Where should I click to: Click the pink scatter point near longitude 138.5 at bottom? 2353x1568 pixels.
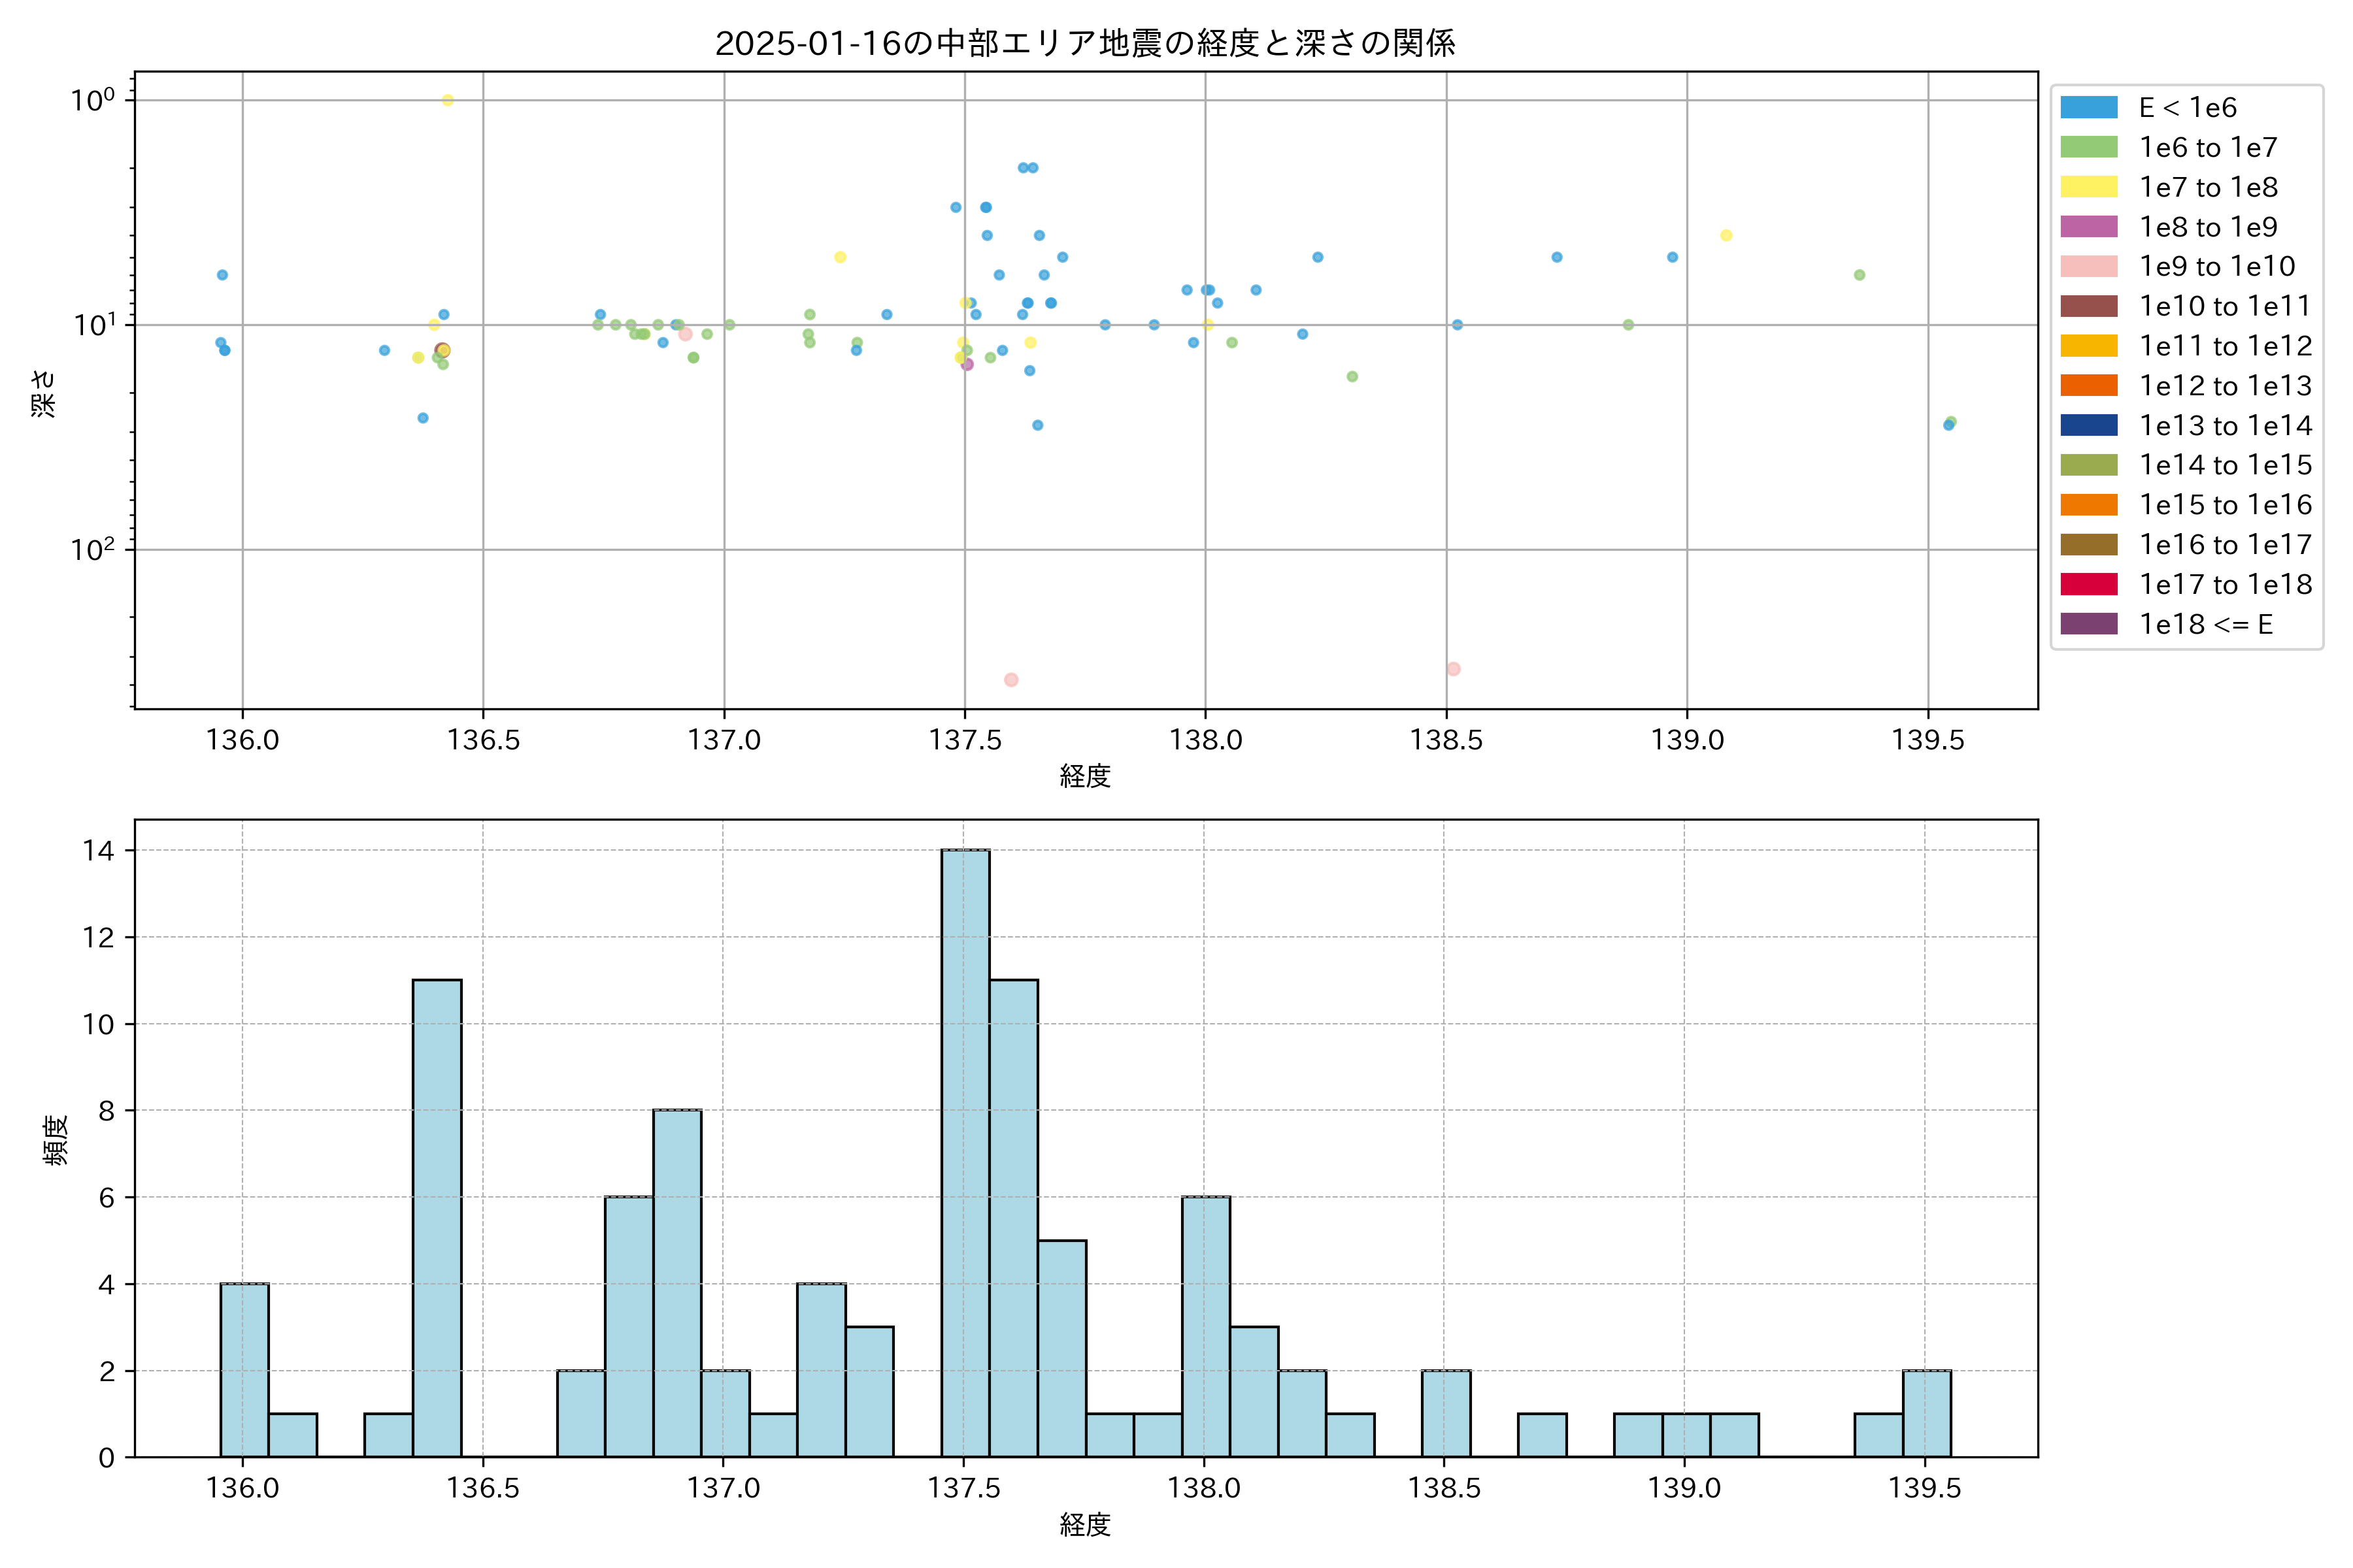(1452, 669)
